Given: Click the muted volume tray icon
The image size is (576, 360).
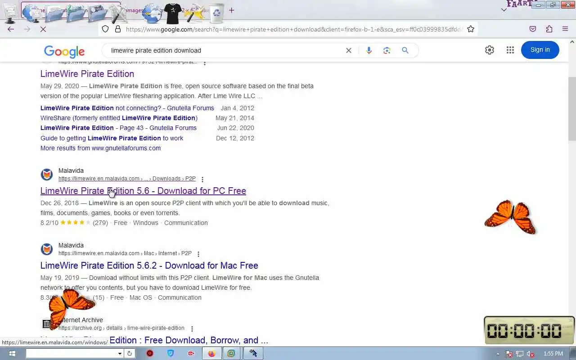Looking at the screenshot, I should click(x=531, y=354).
